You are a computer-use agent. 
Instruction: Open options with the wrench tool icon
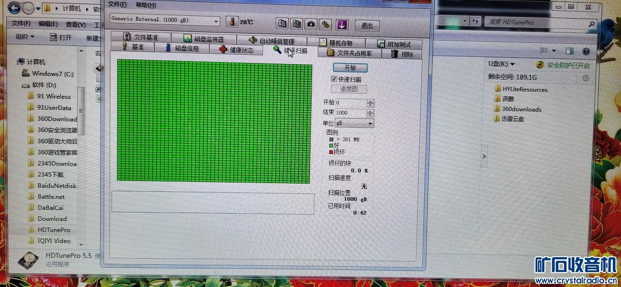tap(326, 24)
